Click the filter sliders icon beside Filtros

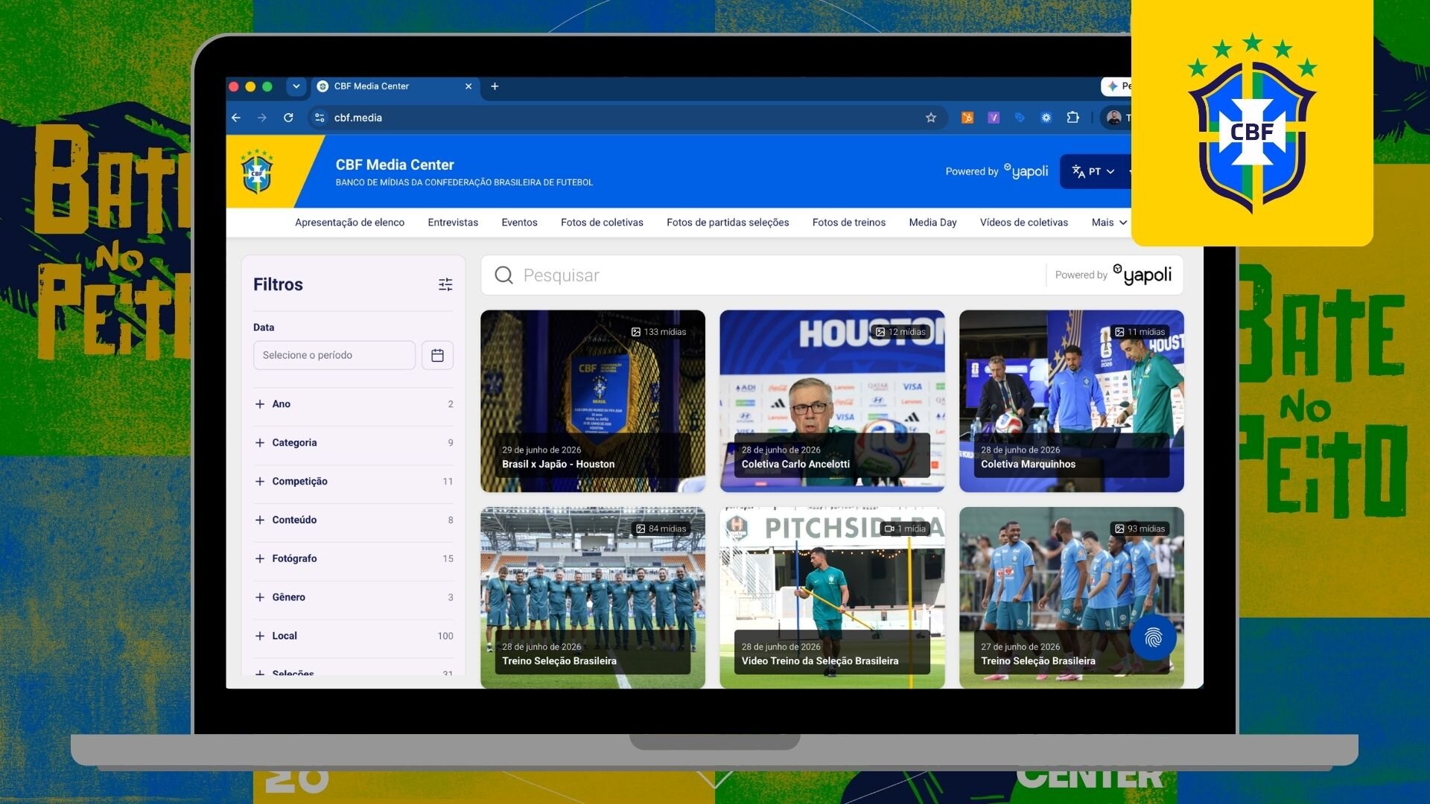pyautogui.click(x=445, y=284)
